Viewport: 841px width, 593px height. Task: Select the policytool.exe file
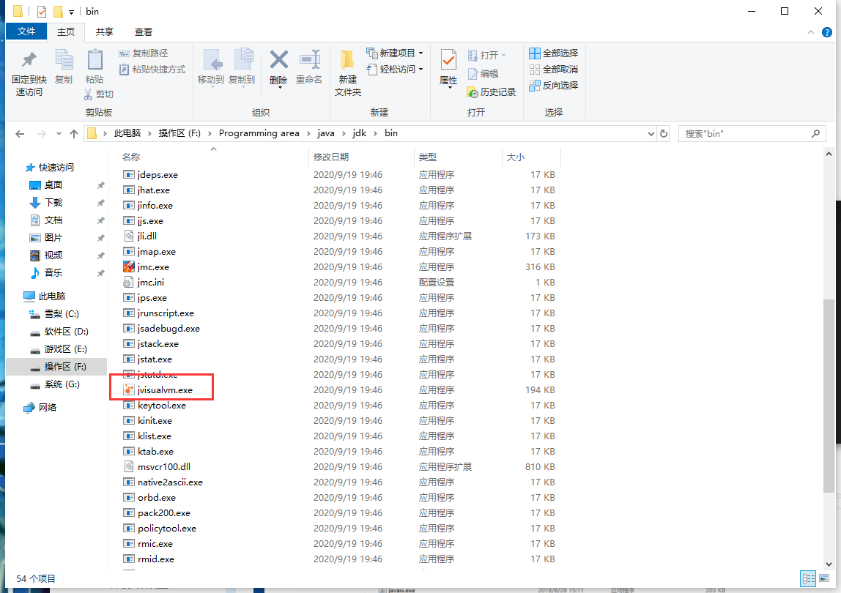pyautogui.click(x=167, y=528)
